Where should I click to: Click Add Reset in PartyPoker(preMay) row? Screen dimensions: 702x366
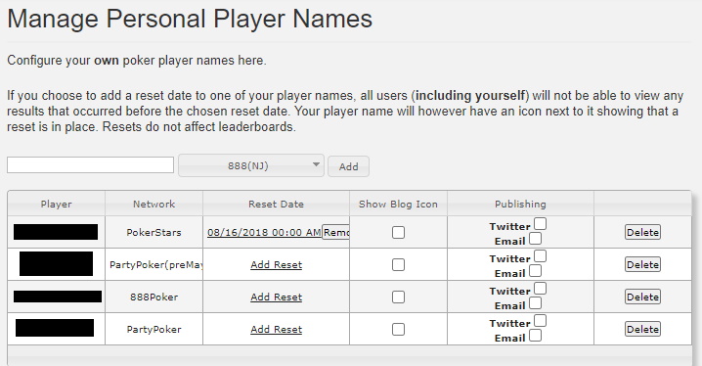pos(277,265)
